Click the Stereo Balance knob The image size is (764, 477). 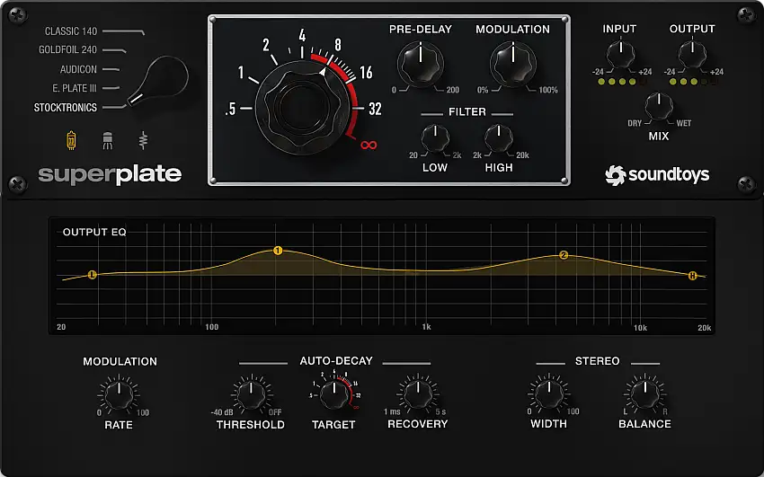click(x=644, y=394)
